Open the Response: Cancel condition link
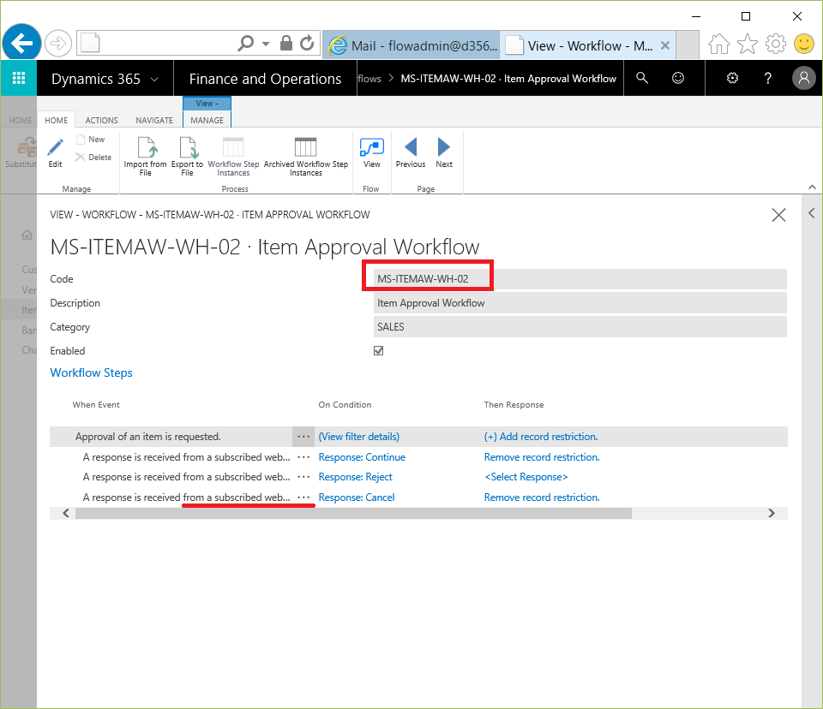This screenshot has width=823, height=709. (357, 497)
